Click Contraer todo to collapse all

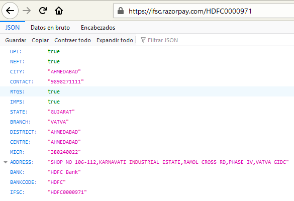pos(72,40)
